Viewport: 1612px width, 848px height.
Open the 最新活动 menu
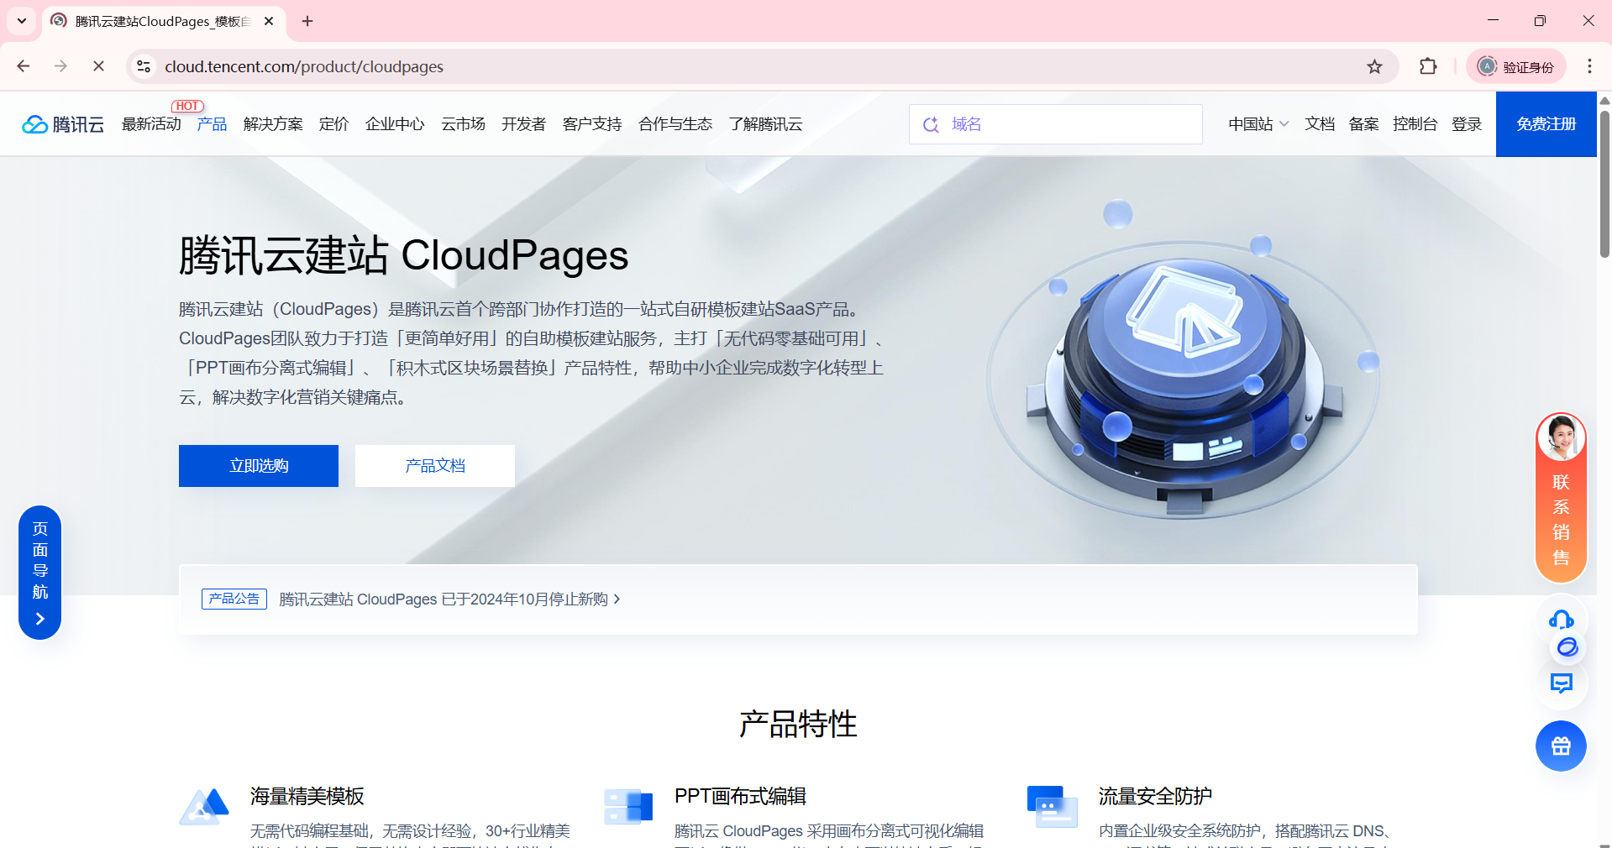pyautogui.click(x=151, y=124)
